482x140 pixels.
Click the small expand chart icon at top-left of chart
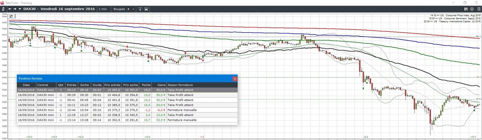[11, 16]
